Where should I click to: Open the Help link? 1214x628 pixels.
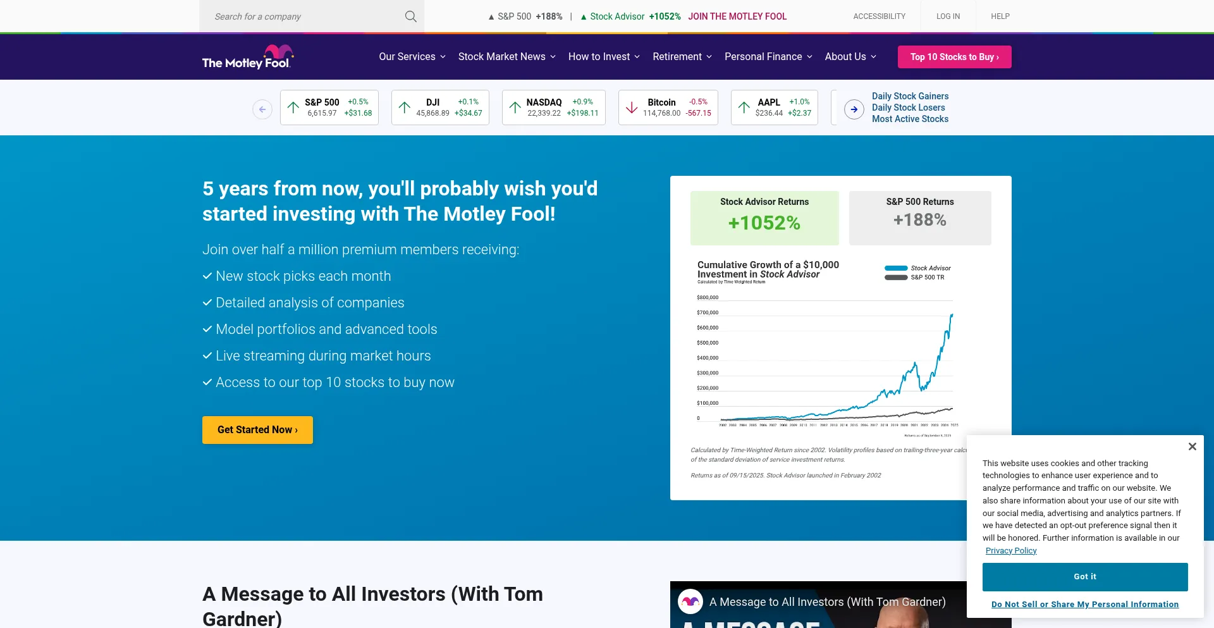coord(1000,16)
